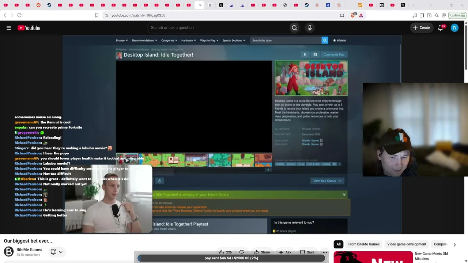Click the Create button
468x263 pixels.
click(x=421, y=28)
